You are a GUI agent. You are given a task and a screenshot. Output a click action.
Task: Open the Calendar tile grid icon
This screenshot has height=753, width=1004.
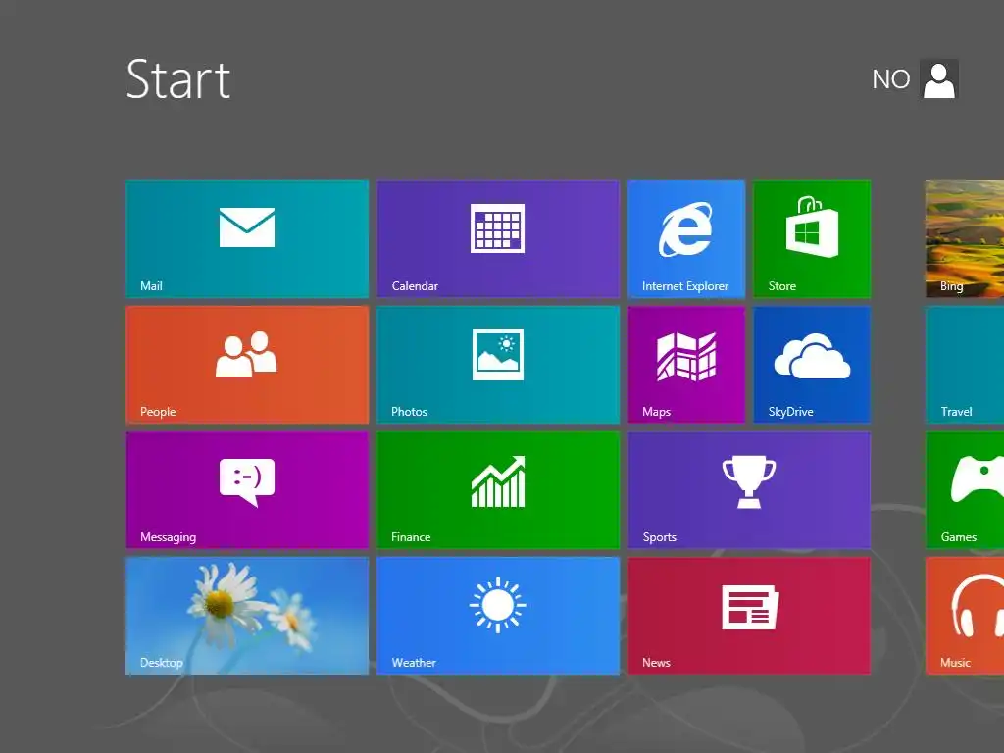point(497,227)
